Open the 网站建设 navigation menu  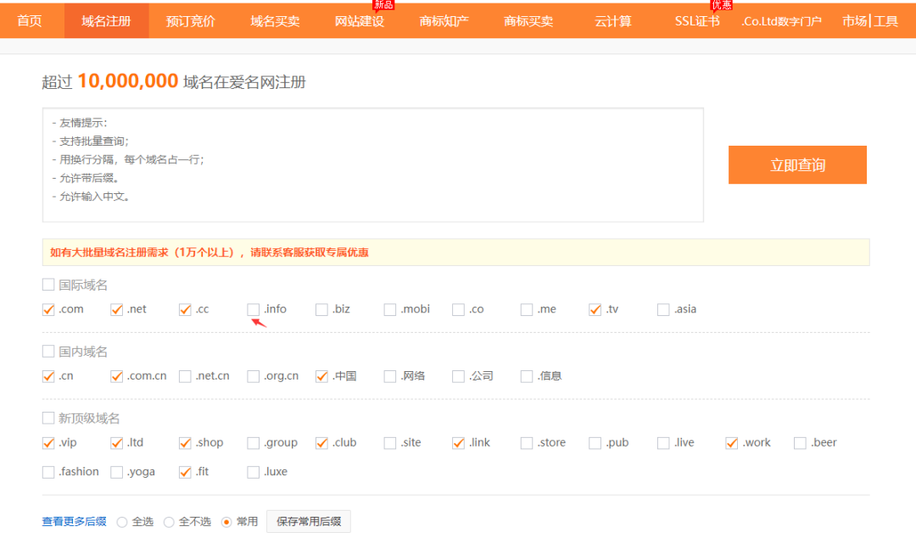click(360, 20)
